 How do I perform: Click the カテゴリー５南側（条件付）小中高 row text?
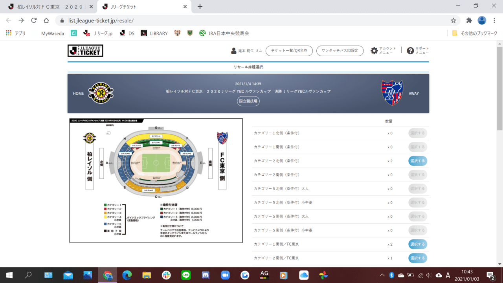[x=283, y=230]
